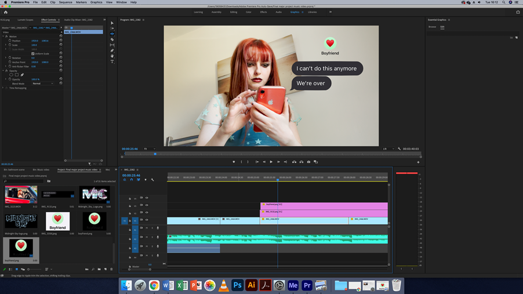
Task: Toggle the Uniform Scale checkbox
Action: [x=33, y=53]
